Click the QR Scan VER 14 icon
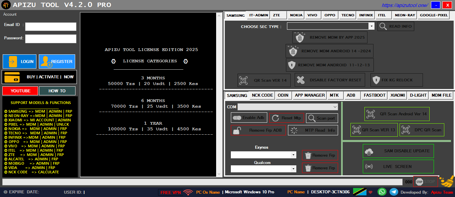Viewport: 455px width, 197px height. (244, 80)
